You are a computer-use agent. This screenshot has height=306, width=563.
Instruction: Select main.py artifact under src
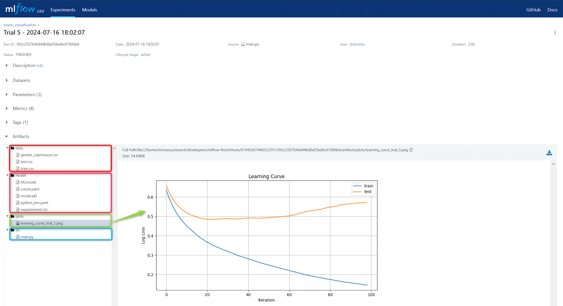click(27, 237)
